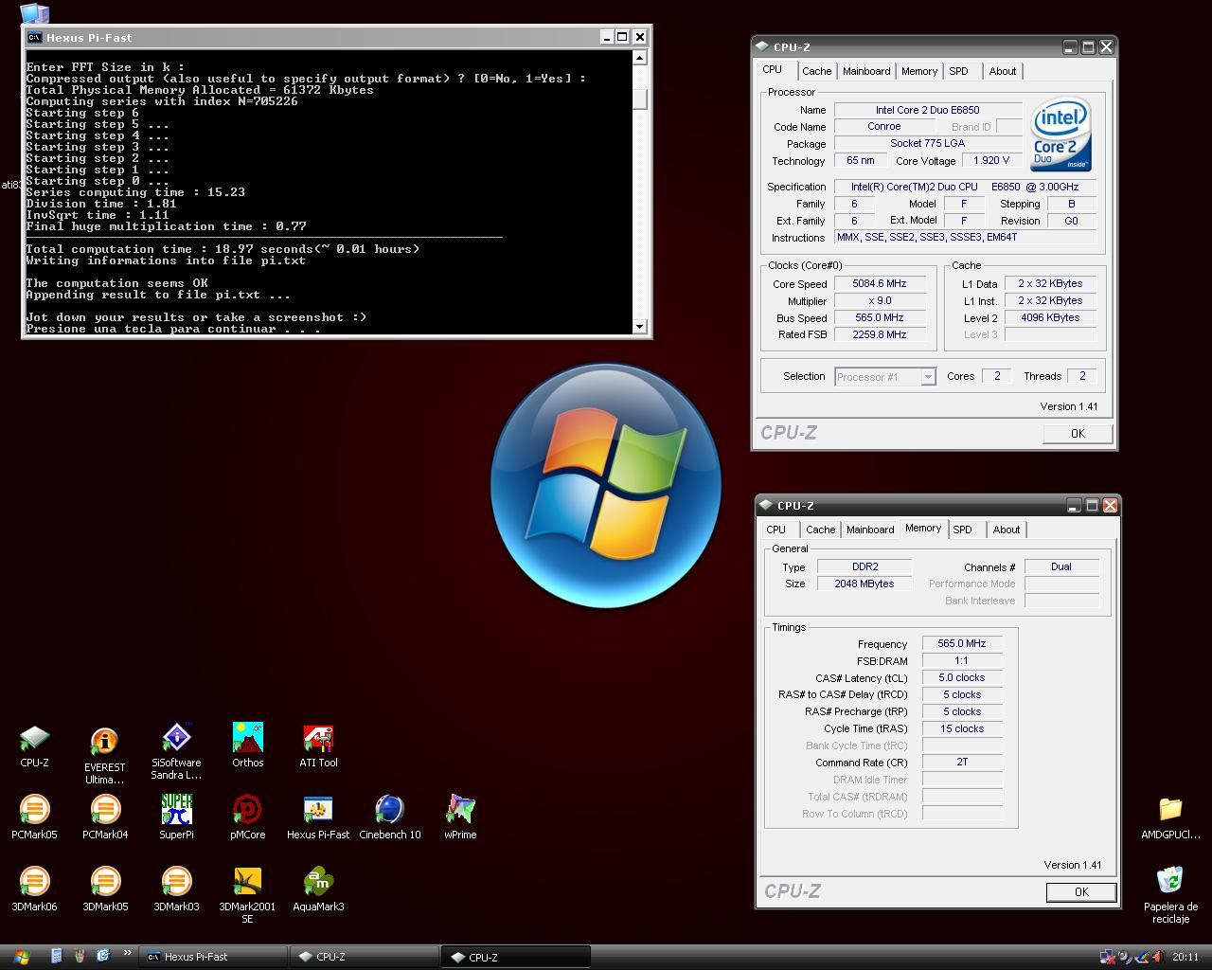Launch the Orthos stress test shortcut
This screenshot has width=1212, height=970.
247,745
